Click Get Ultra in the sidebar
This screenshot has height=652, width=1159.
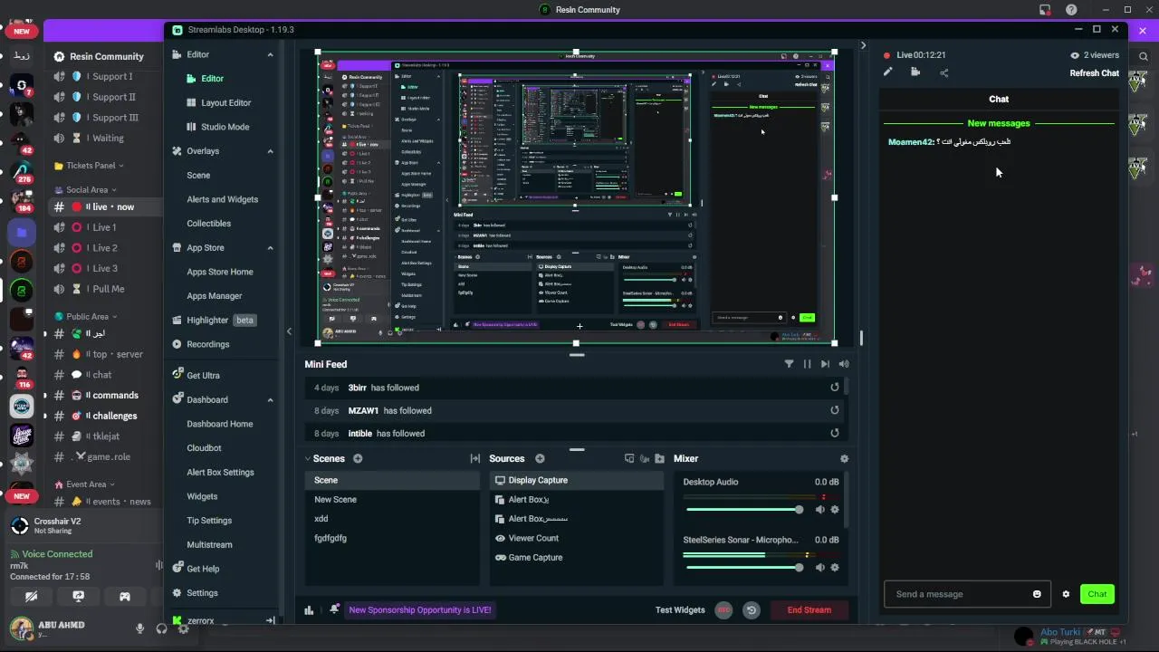coord(203,376)
